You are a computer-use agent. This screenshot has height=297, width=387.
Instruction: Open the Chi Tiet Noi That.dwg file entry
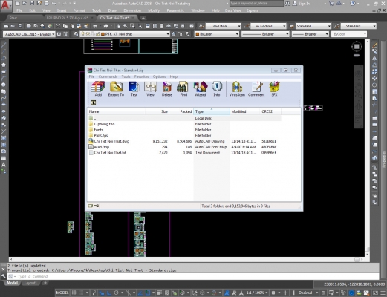111,141
